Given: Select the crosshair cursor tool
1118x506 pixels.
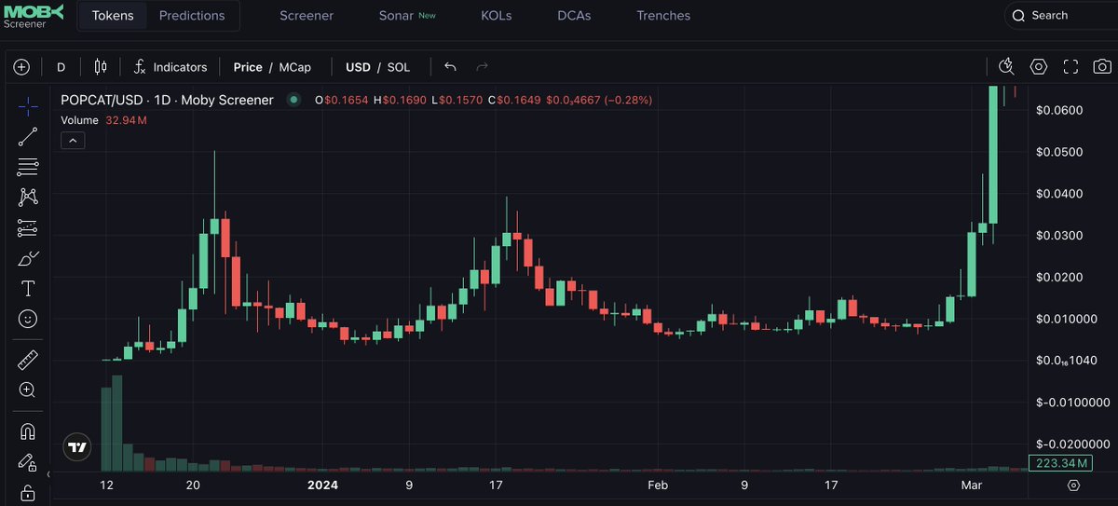Looking at the screenshot, I should (x=28, y=105).
